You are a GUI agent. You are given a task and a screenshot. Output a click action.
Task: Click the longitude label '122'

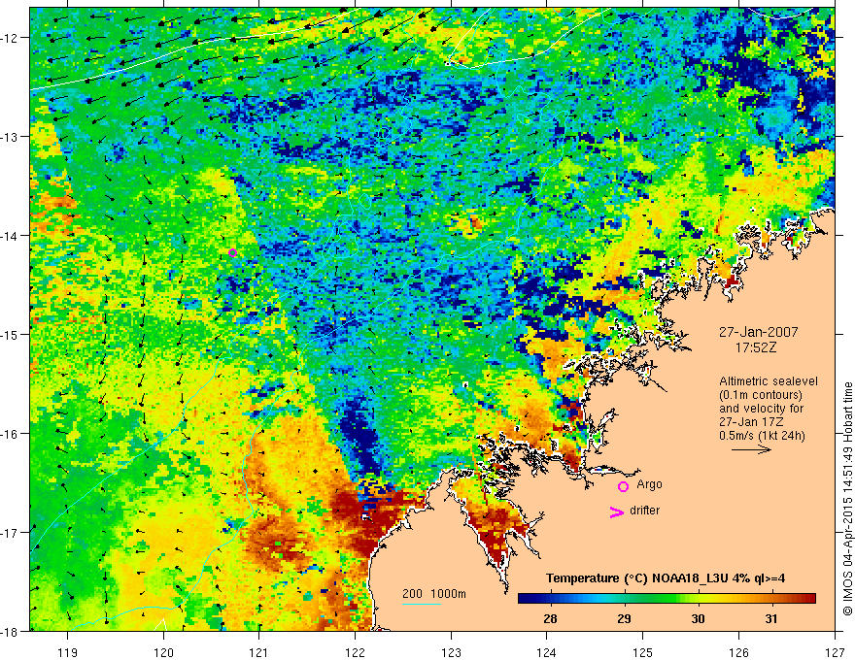(x=355, y=652)
